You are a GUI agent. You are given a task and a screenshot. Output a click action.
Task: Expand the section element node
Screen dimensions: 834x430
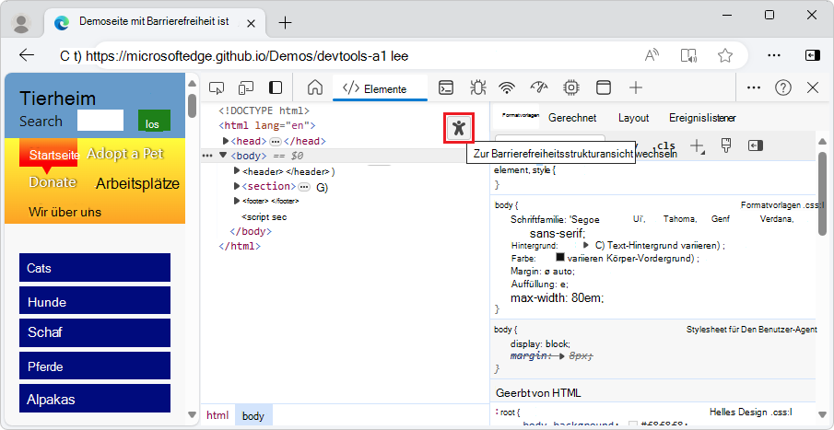click(x=237, y=186)
